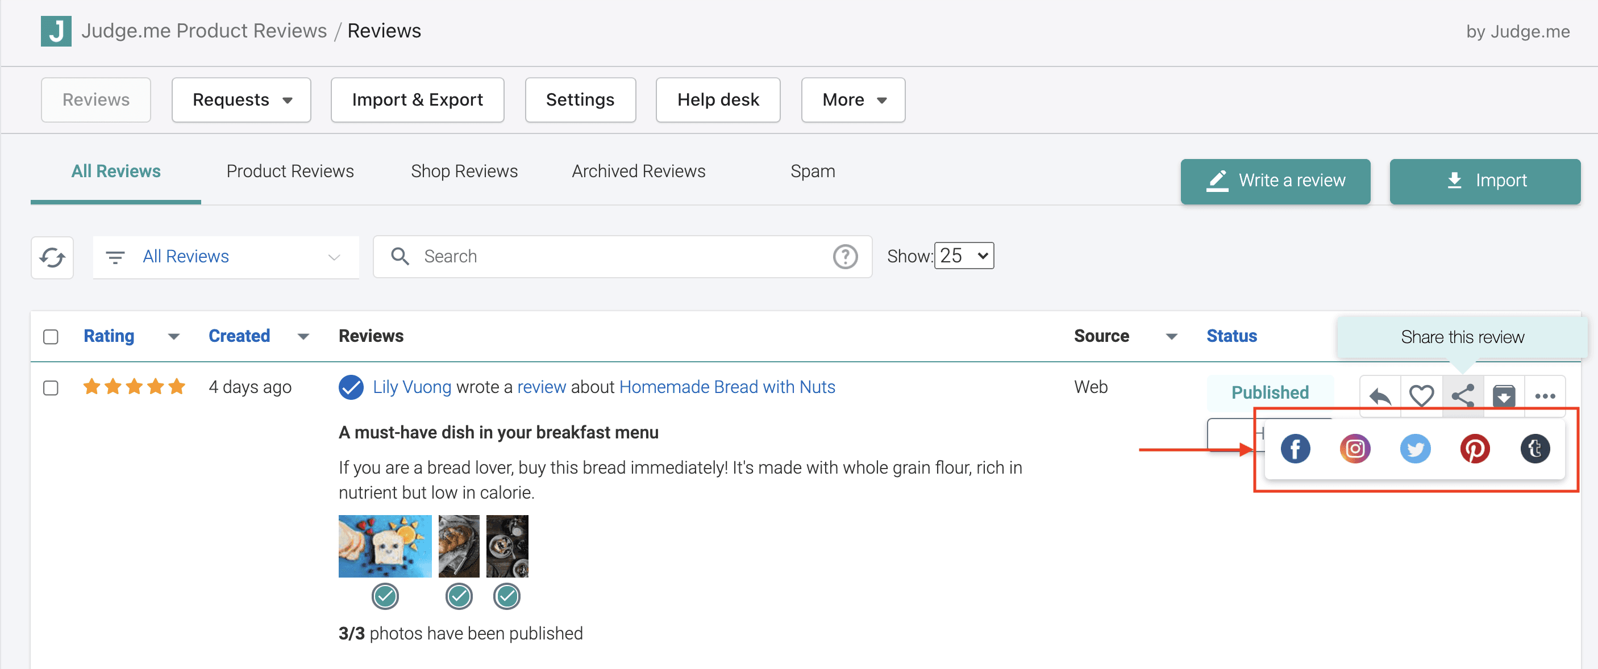Open the Requests dropdown

(x=242, y=100)
